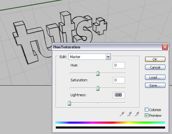The width and height of the screenshot is (172, 134).
Task: Click the Save... button
Action: [x=155, y=85]
